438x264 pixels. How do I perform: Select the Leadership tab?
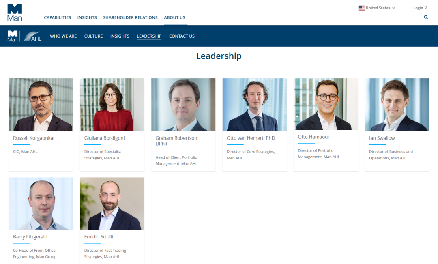[149, 36]
